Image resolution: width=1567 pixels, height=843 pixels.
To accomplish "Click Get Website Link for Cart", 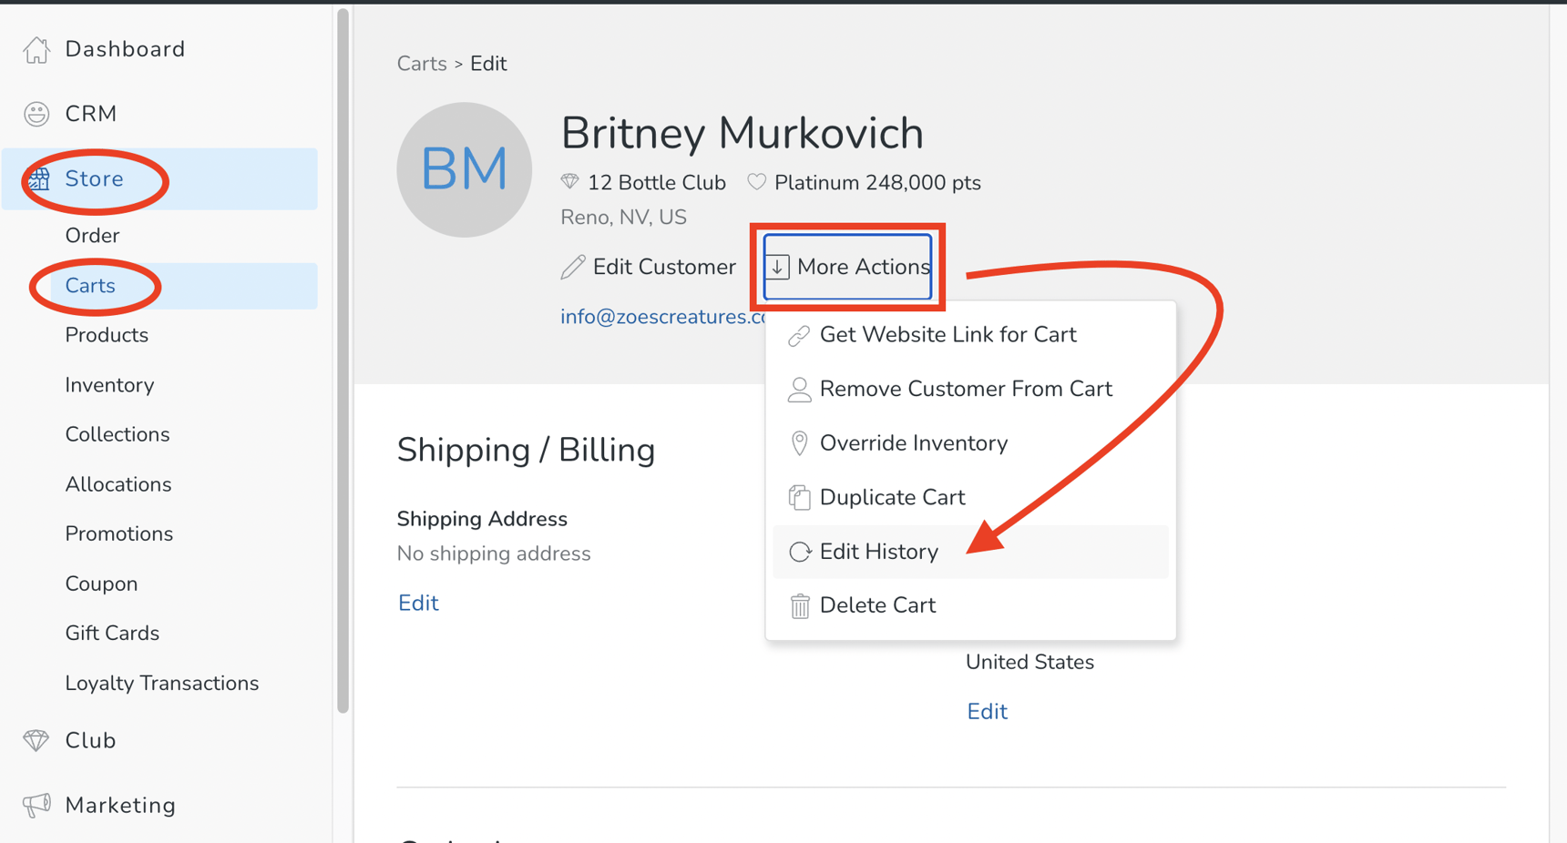I will pos(948,334).
